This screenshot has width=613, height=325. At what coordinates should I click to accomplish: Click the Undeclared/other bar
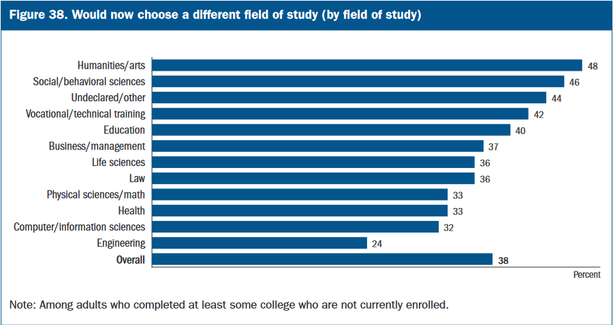click(x=349, y=98)
